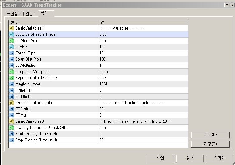The width and height of the screenshot is (235, 165).
Task: Click the boolean icon beside ExponantialLotMultiplier
Action: coord(12,78)
